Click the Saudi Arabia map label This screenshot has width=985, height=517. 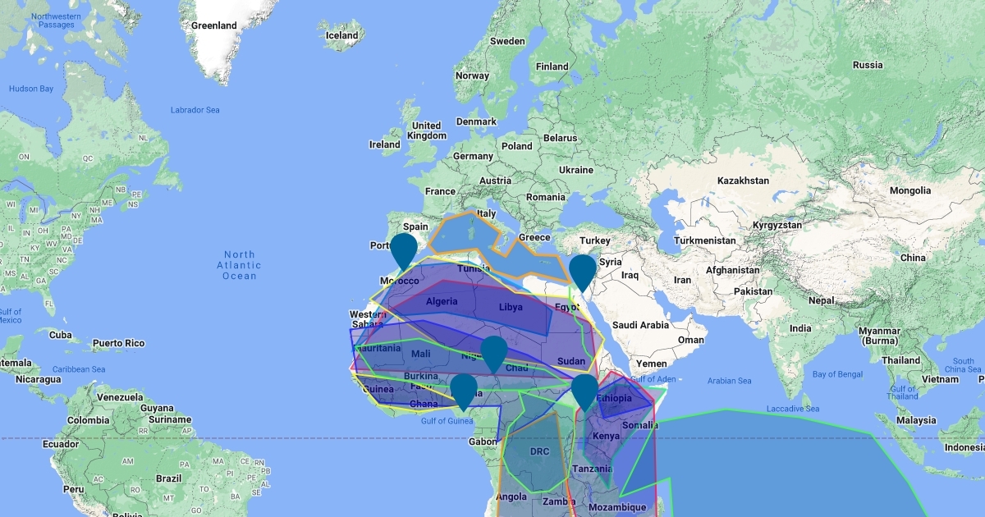point(642,324)
